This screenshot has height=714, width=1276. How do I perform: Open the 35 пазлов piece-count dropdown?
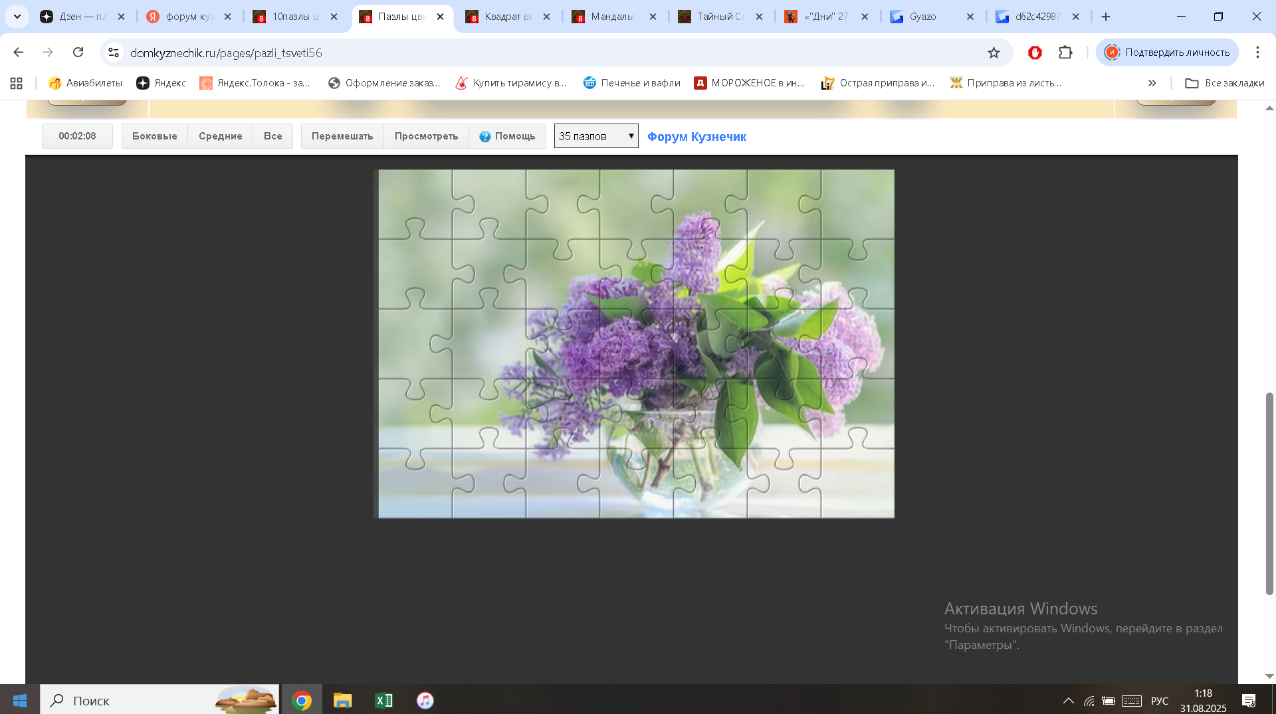click(596, 136)
